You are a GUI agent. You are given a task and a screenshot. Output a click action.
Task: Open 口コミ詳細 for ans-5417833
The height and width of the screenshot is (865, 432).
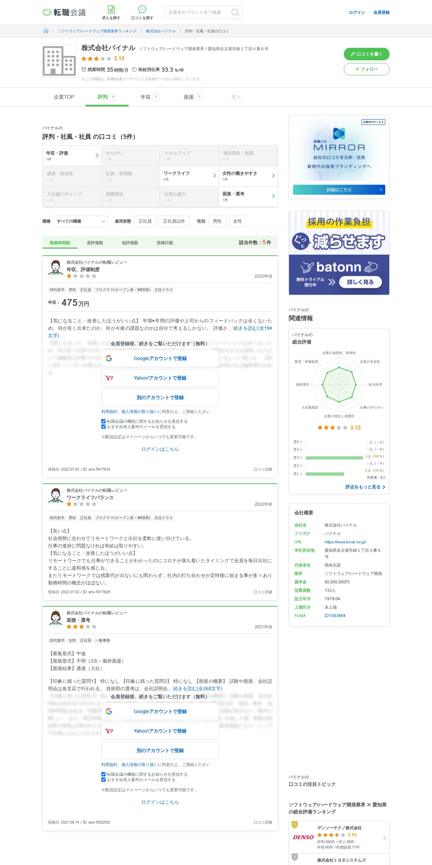(x=263, y=469)
